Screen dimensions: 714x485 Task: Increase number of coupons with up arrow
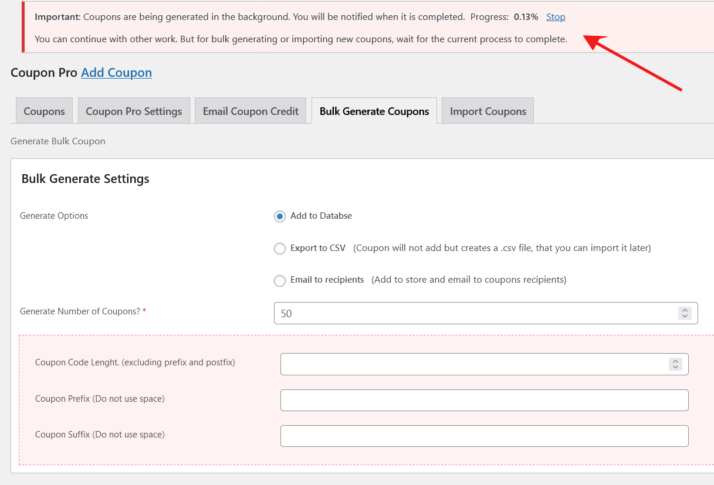(685, 310)
